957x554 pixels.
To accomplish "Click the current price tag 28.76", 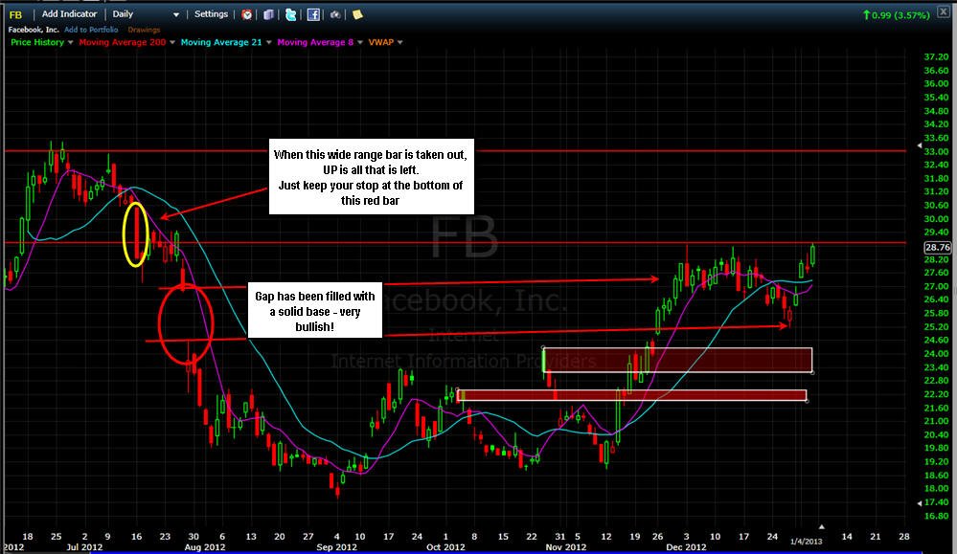I will click(x=938, y=247).
